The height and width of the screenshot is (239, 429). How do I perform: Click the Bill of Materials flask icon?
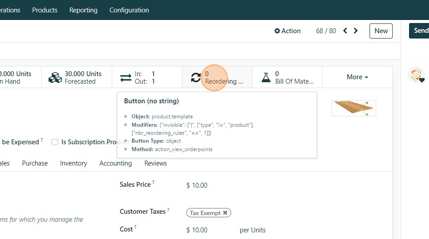click(266, 78)
